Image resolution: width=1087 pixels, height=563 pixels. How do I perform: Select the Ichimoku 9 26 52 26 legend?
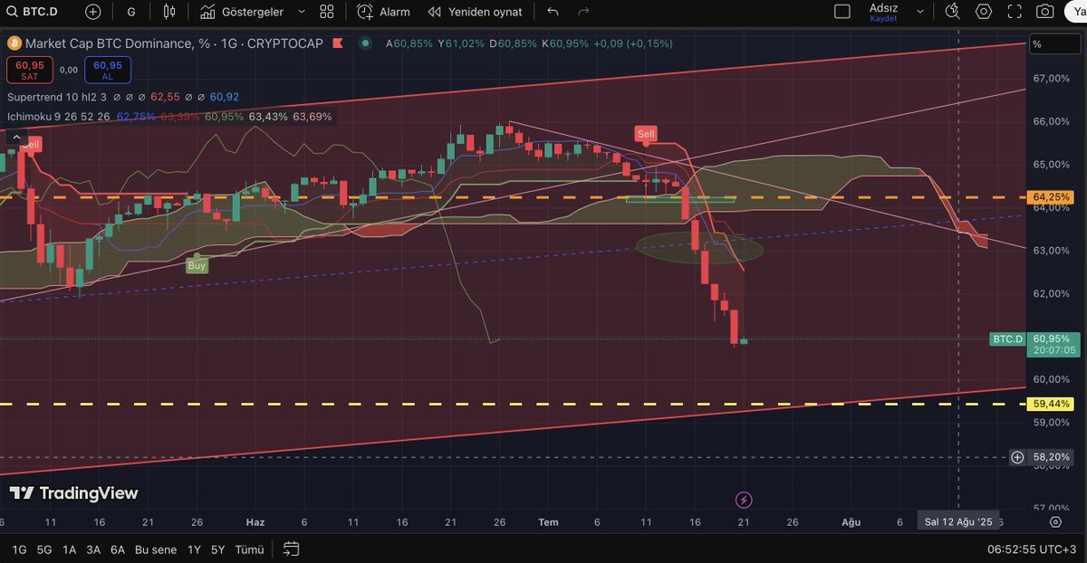point(59,116)
